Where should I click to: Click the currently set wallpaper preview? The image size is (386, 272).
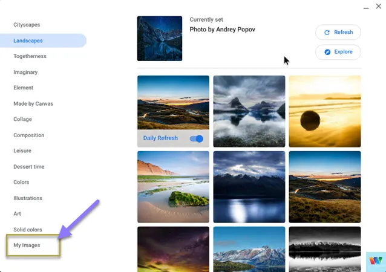click(x=160, y=38)
